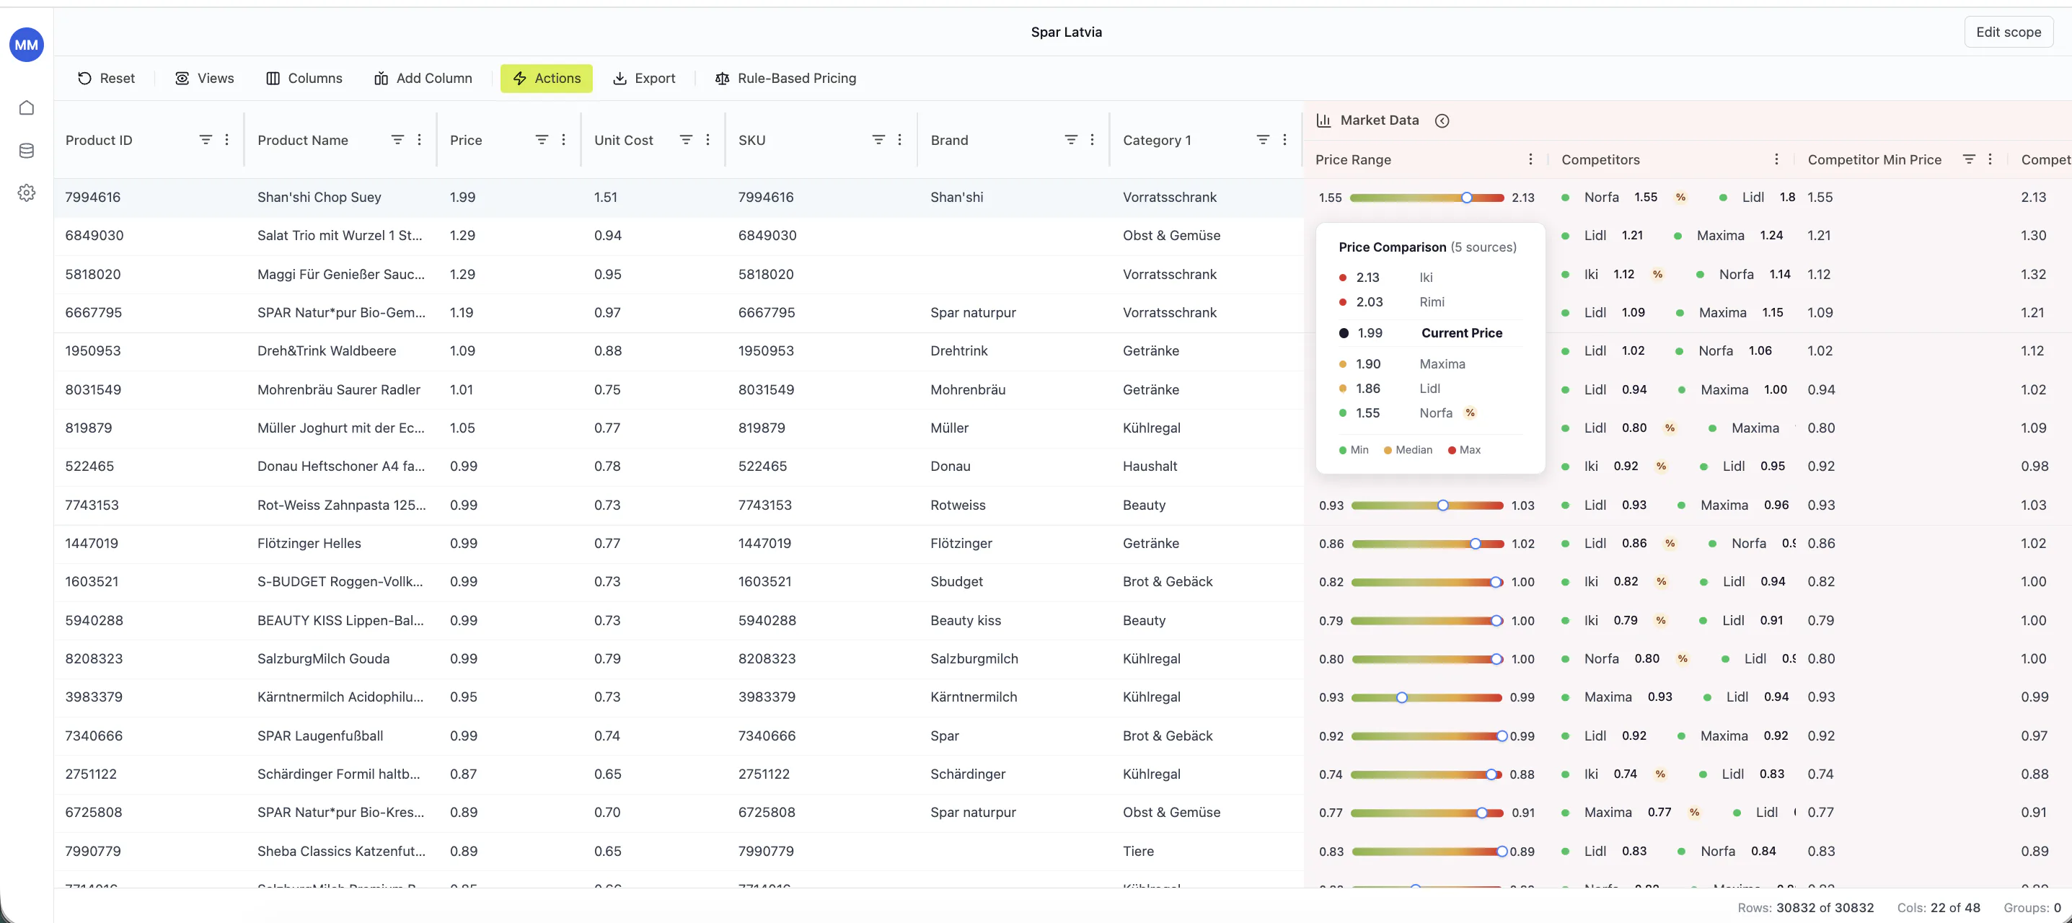Open Brand column three-dot menu
Screen dimensions: 2072x923
click(1091, 140)
